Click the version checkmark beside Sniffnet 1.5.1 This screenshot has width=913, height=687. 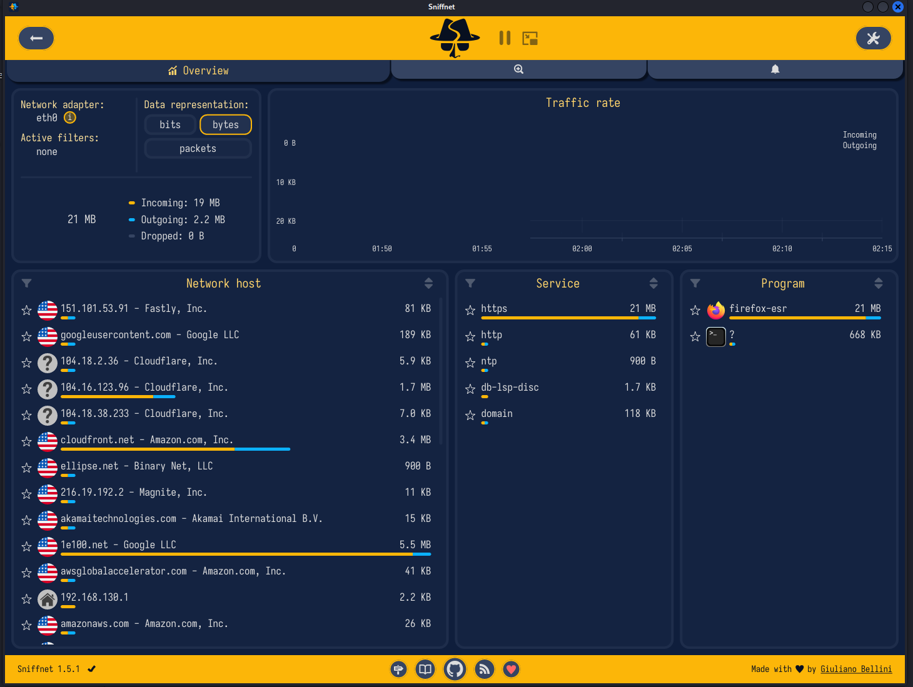[x=92, y=669]
